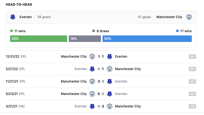Click Everton crest in 2/27/22 match
This screenshot has height=115, width=204.
pyautogui.click(x=92, y=69)
